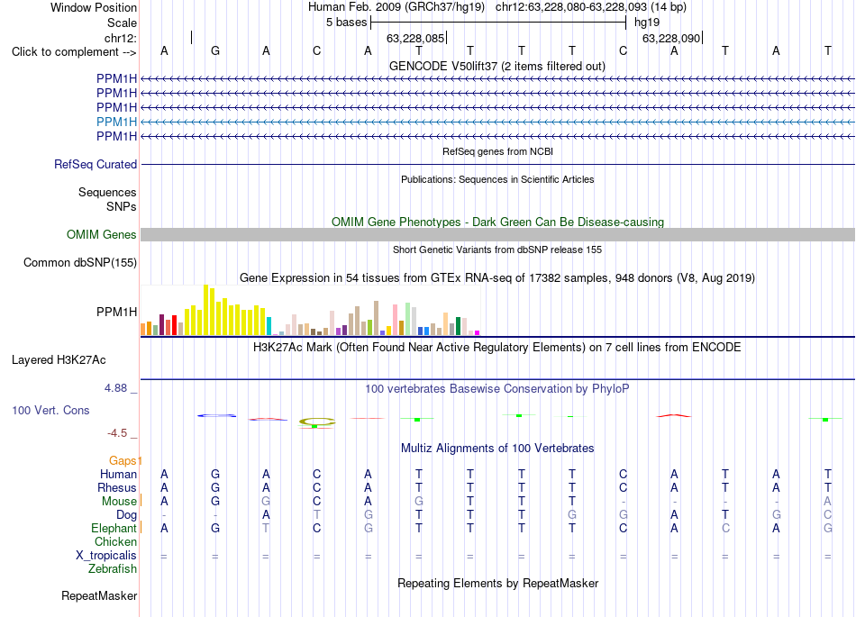
Task: Click the only C in Mouse row
Action: tap(316, 501)
